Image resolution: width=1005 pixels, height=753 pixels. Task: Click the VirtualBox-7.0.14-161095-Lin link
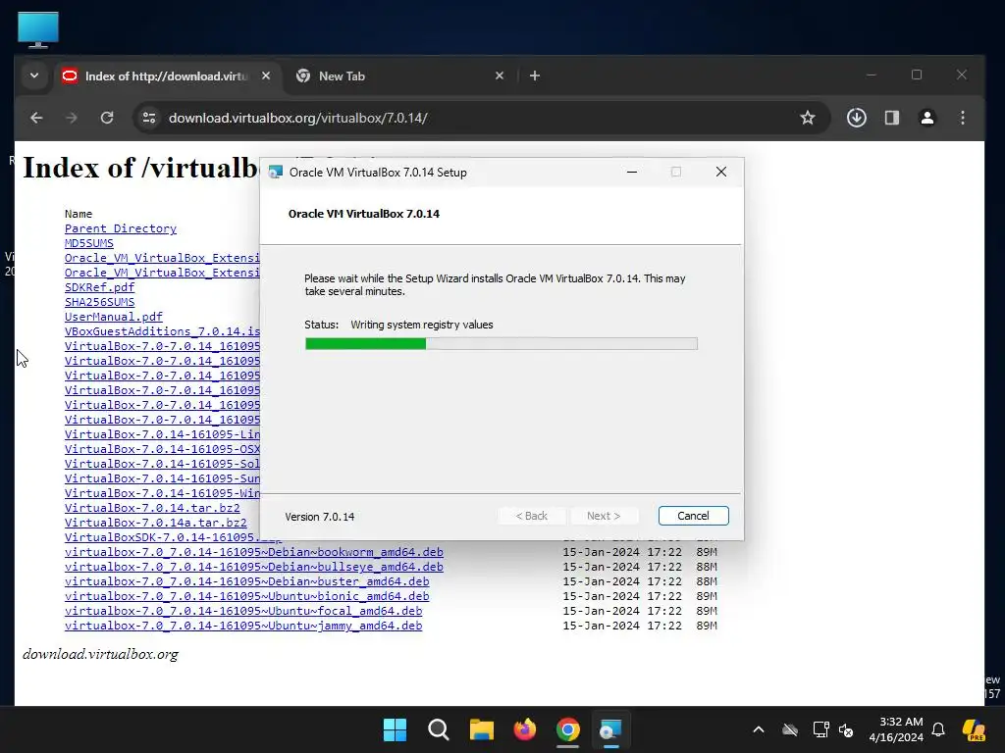pos(162,434)
